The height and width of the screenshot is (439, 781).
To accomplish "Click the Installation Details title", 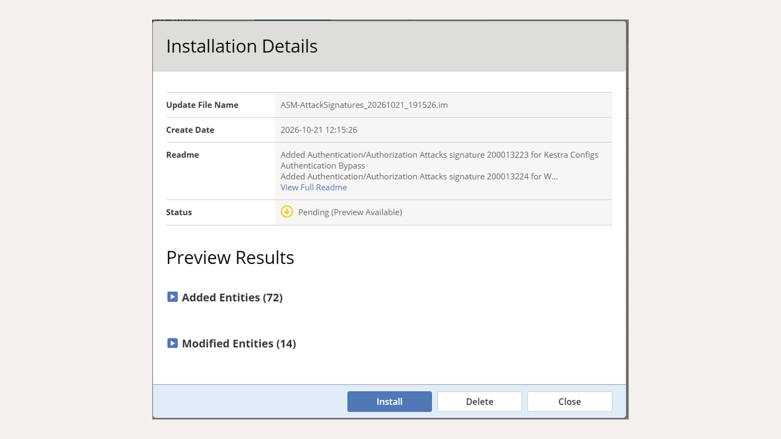I will click(x=242, y=46).
